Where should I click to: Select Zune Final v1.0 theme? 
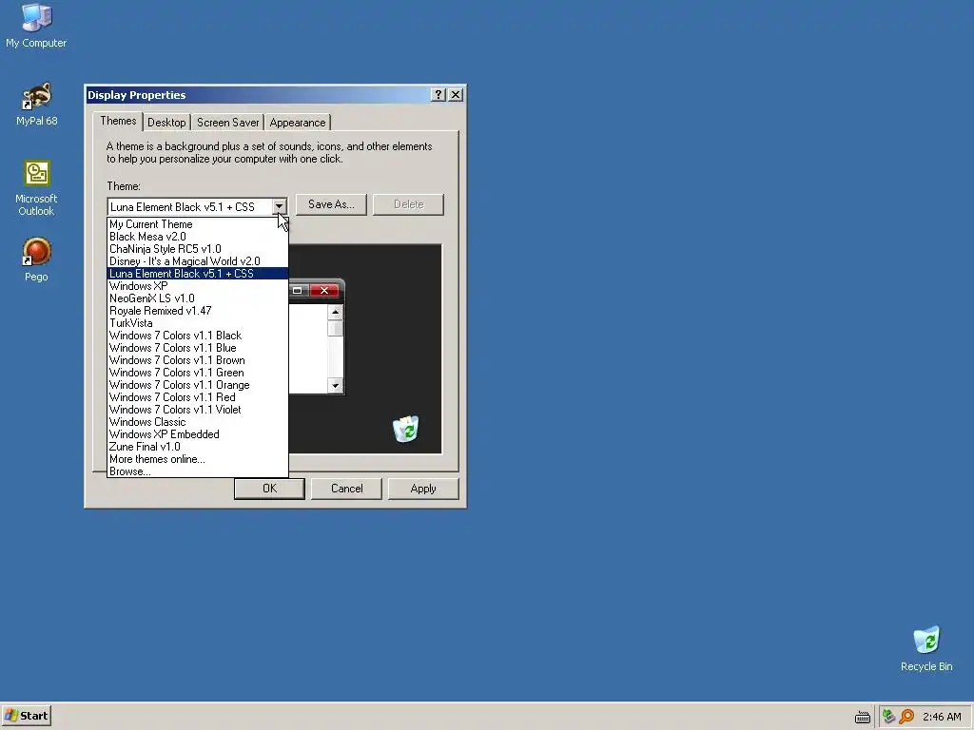click(198, 447)
